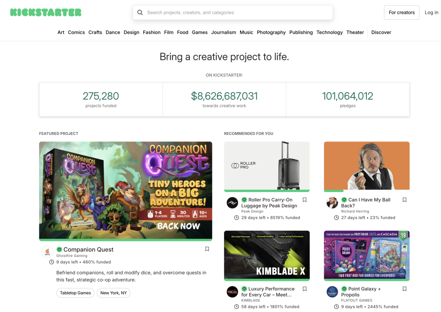Click Richard Herring creator avatar
Screen dimensions: 441x312
click(332, 203)
